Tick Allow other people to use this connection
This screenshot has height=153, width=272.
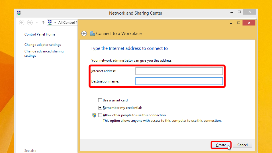point(100,115)
